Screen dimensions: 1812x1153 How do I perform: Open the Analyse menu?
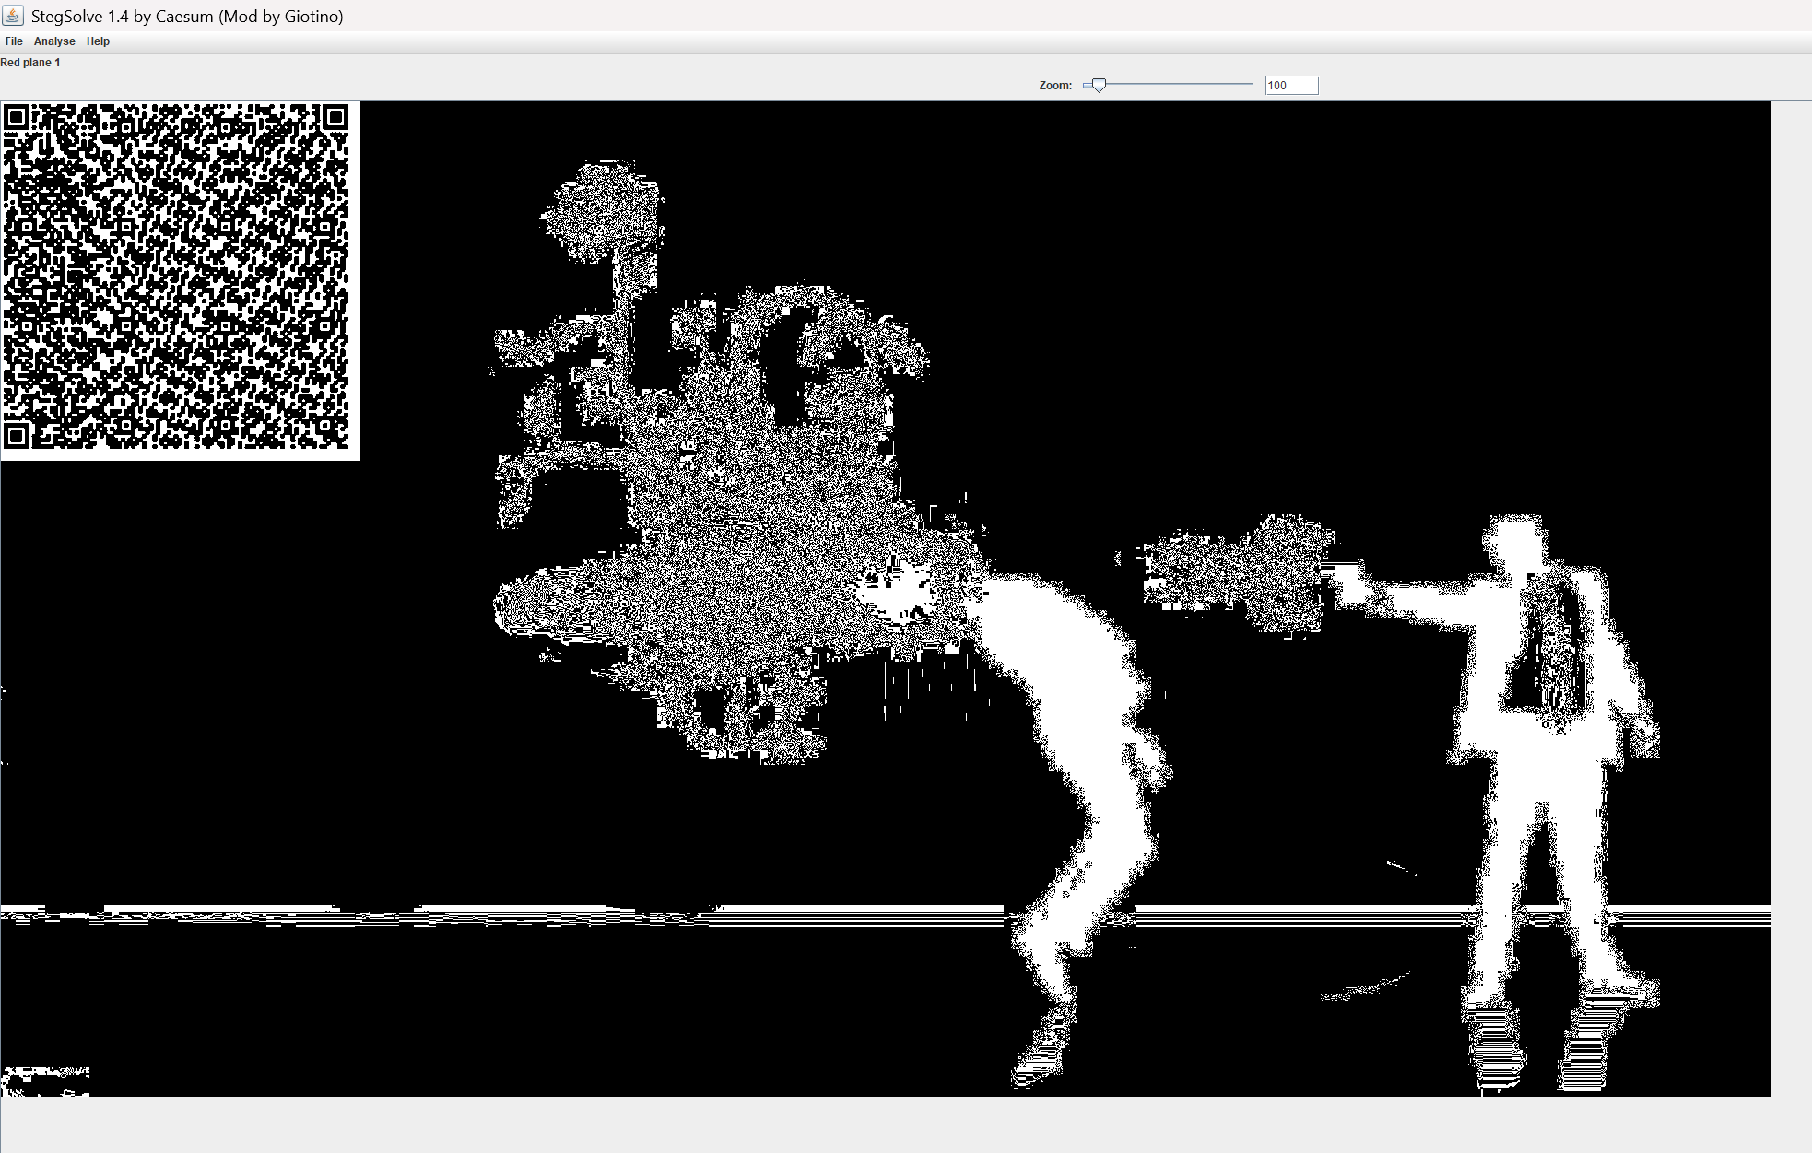pos(54,41)
